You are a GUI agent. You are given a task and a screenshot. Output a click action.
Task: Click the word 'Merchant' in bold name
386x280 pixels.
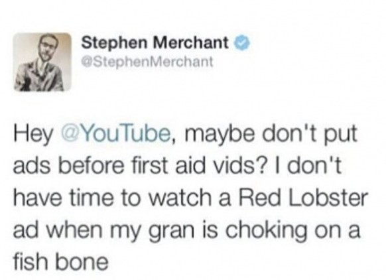(191, 43)
